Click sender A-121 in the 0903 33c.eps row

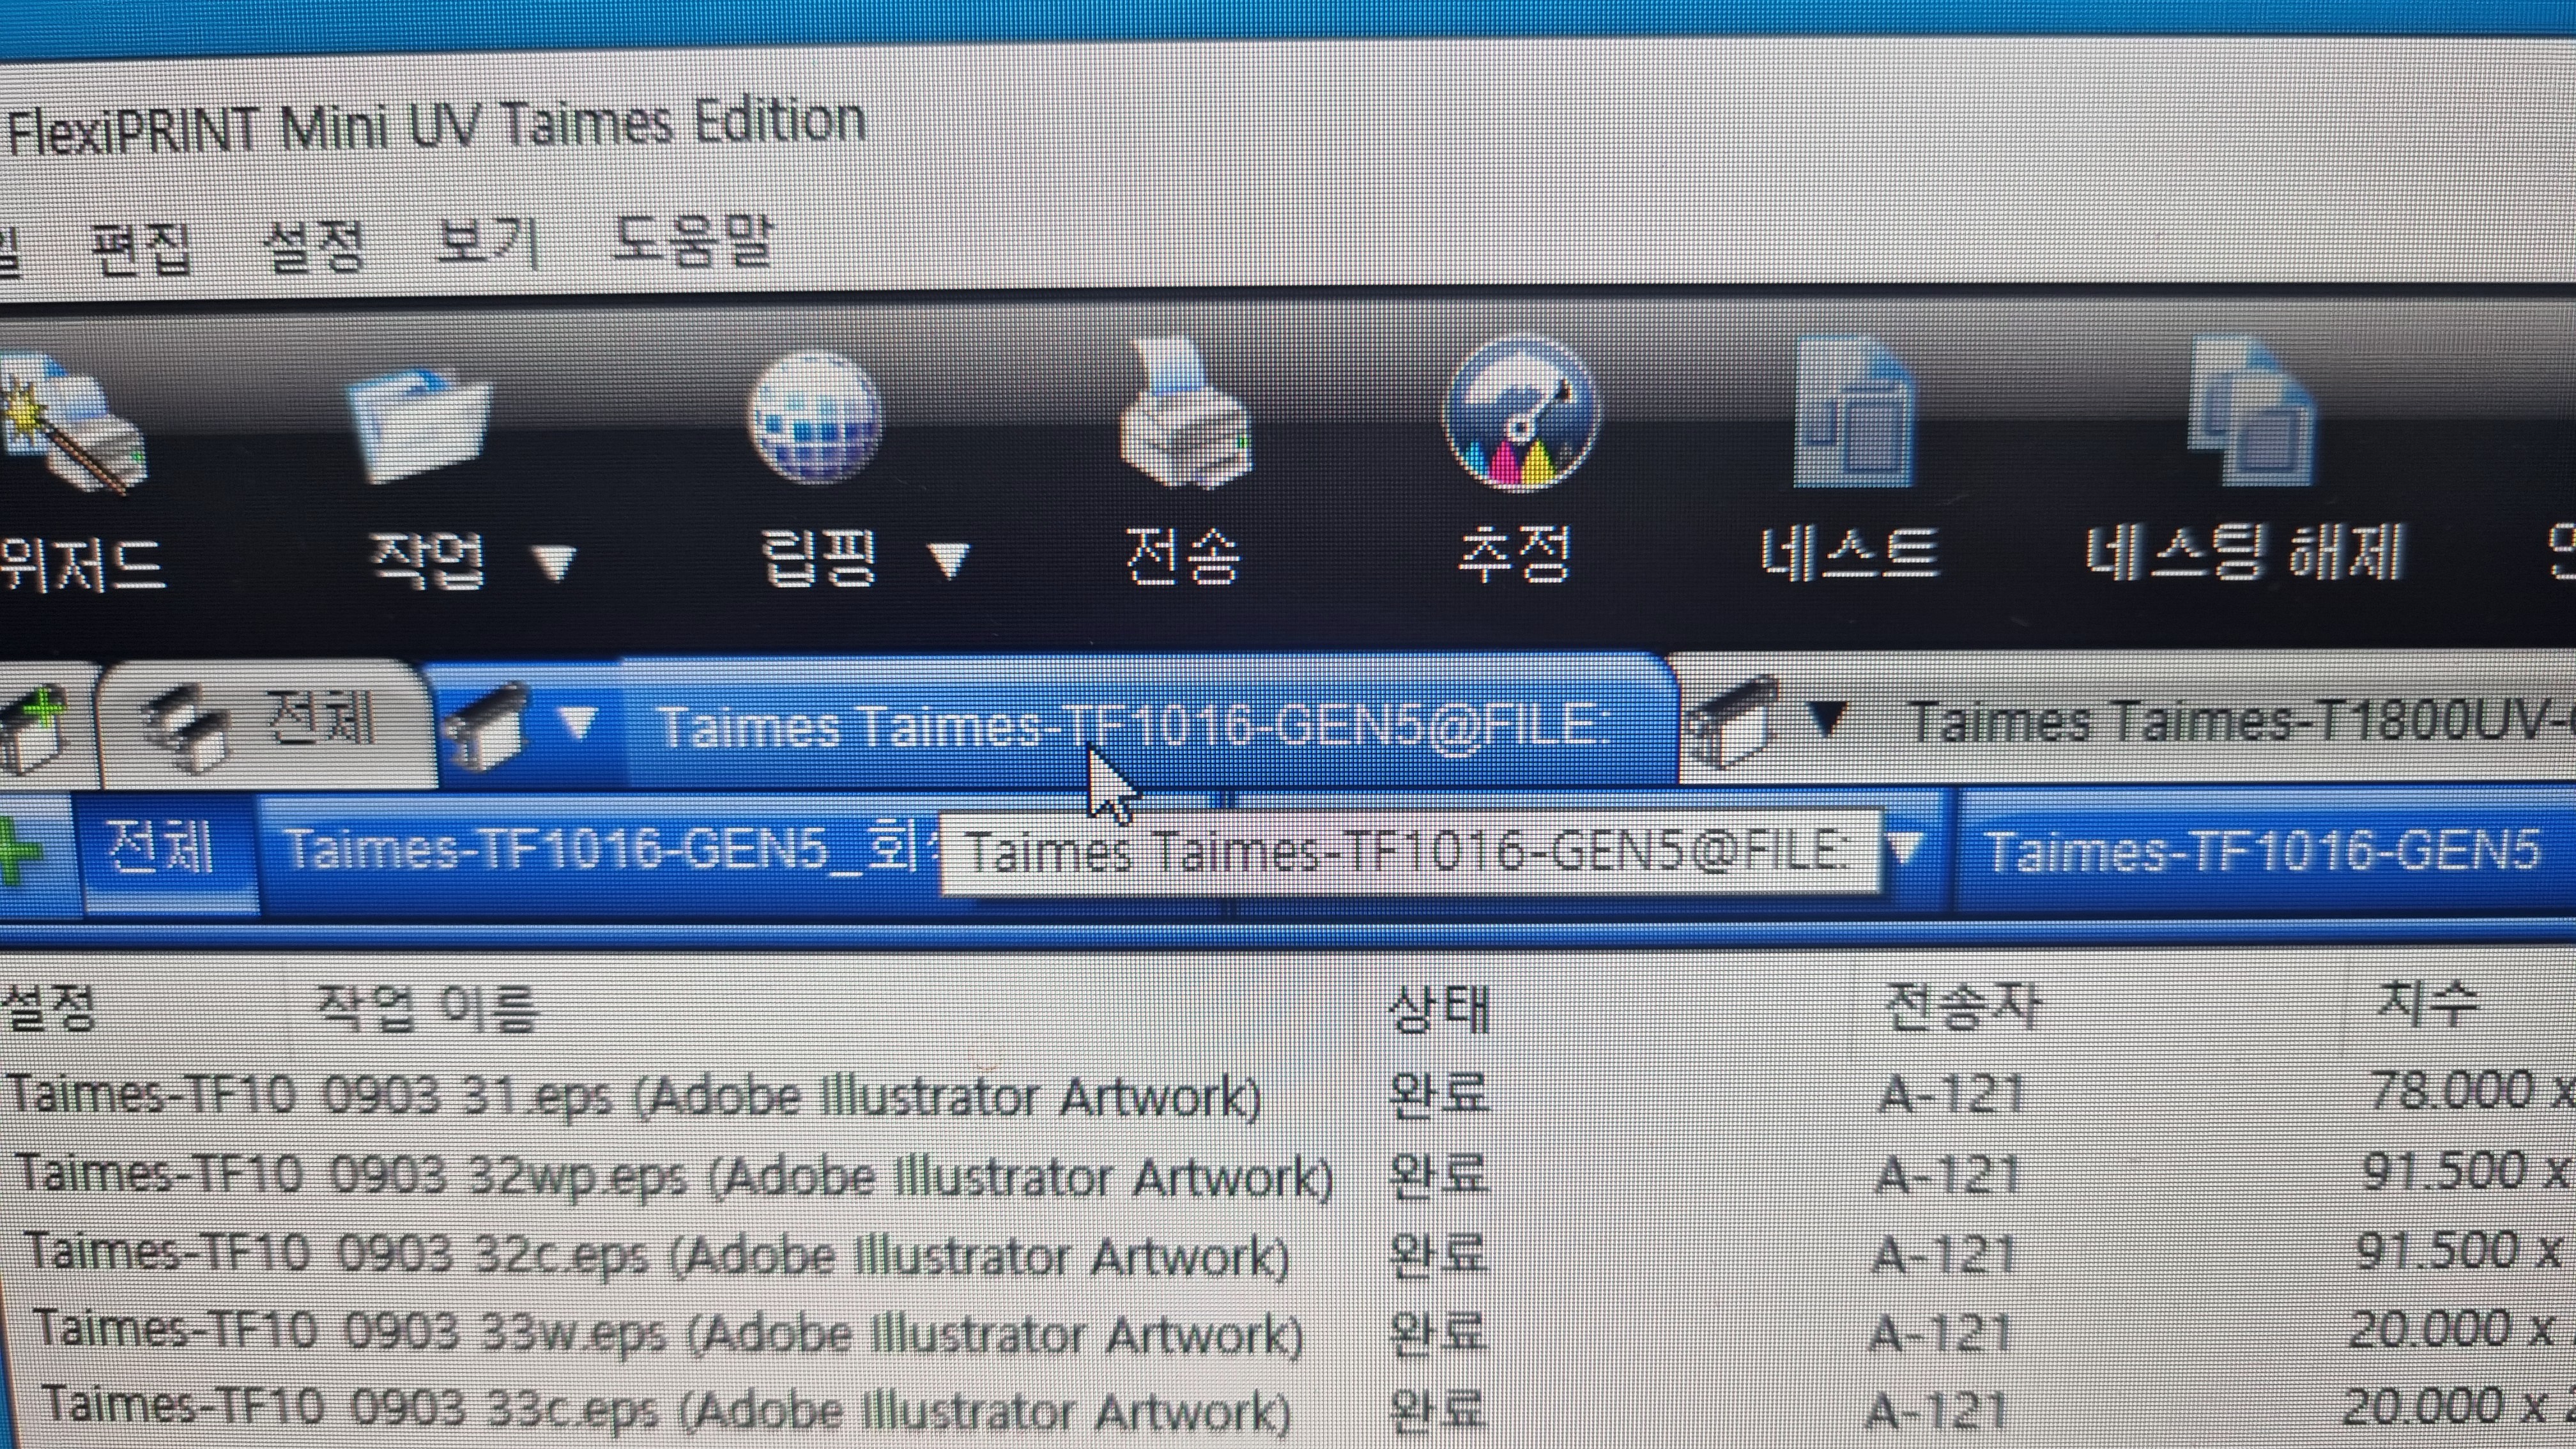(1936, 1410)
